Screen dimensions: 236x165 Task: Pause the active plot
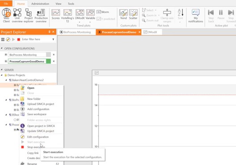tap(221, 14)
